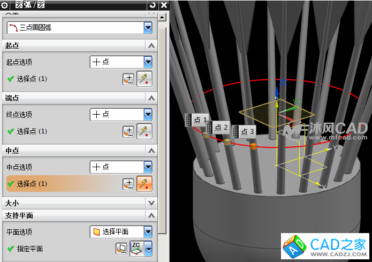Open plane dialog icon beside 指定平面
Screen dimensions: 372x262
[x=122, y=249]
